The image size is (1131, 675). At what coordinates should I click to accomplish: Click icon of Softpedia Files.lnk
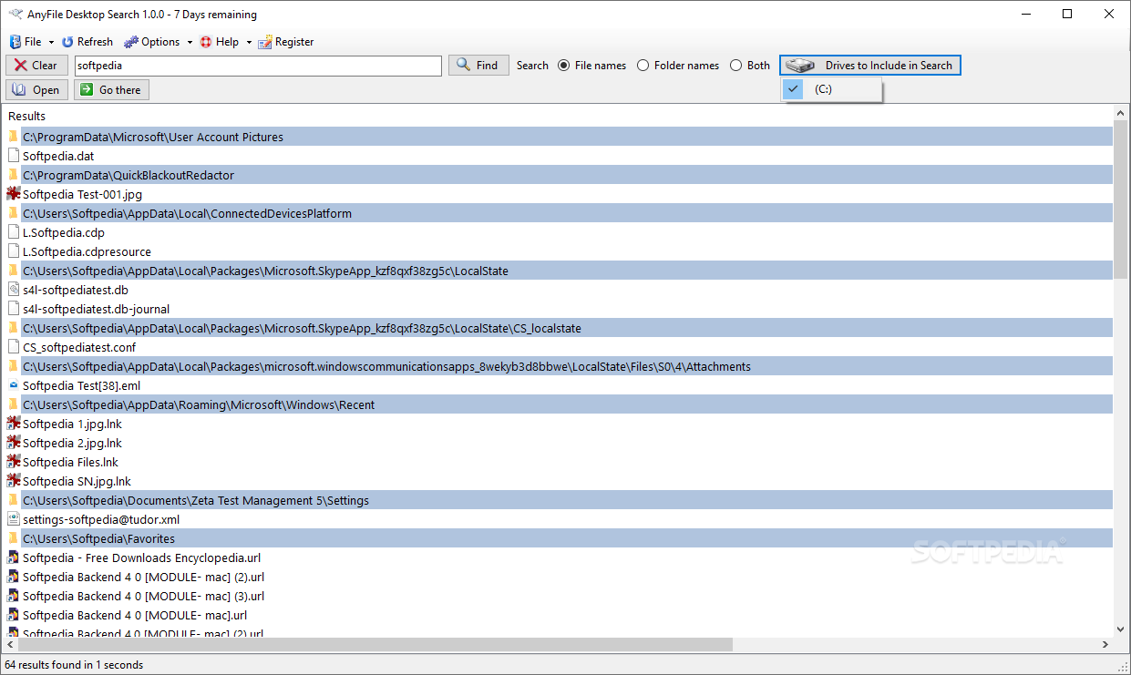(x=13, y=462)
